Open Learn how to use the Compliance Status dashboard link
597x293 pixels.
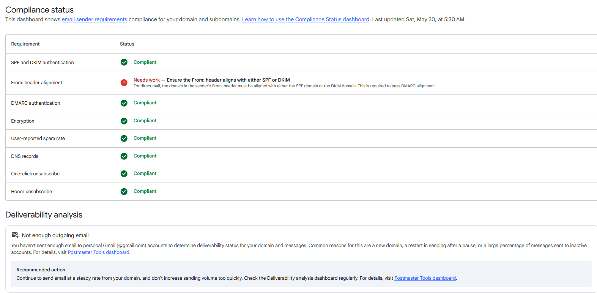306,19
